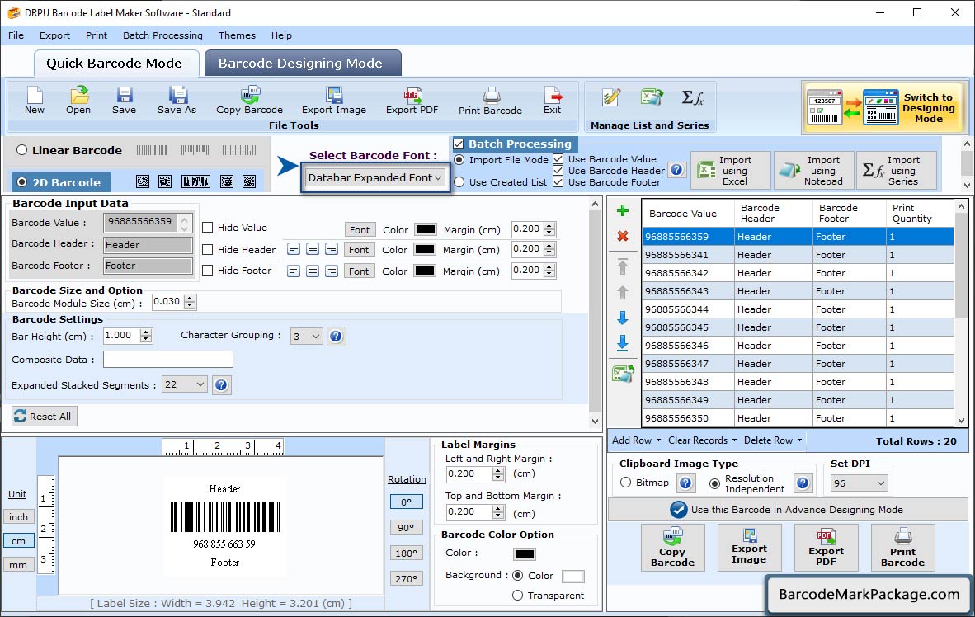
Task: Open help for Resolution Independent option
Action: (803, 483)
